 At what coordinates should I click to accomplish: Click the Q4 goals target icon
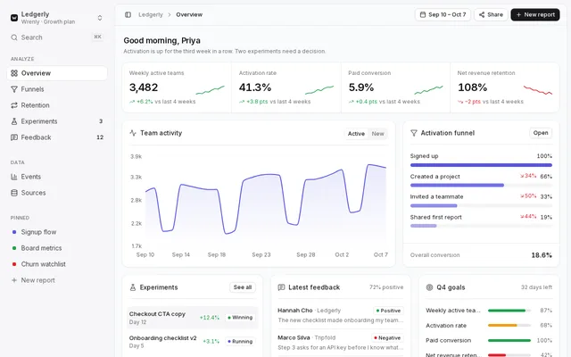pyautogui.click(x=429, y=287)
